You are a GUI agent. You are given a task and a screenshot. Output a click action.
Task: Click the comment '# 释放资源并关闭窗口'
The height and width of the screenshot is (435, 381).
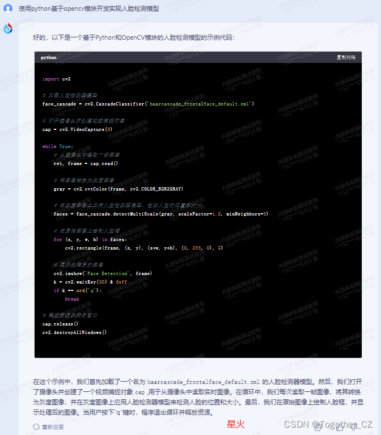tap(70, 315)
